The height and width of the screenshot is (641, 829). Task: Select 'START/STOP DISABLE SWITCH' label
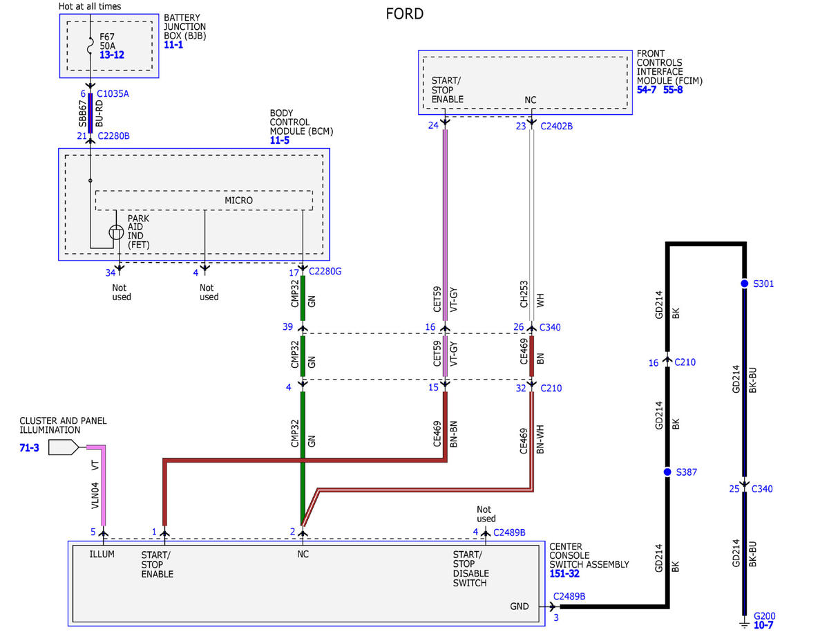(x=471, y=569)
